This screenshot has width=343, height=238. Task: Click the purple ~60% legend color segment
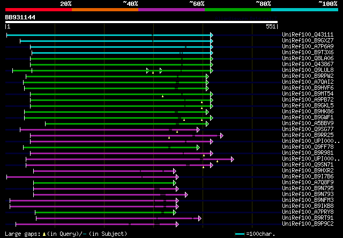coord(171,10)
